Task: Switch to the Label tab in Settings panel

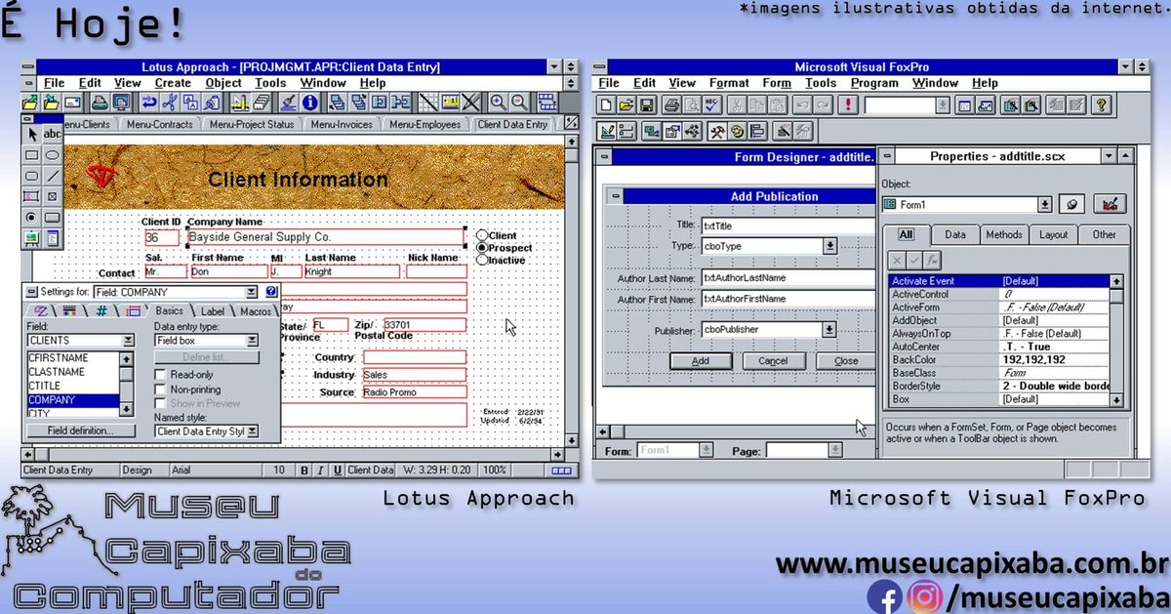Action: [x=212, y=310]
